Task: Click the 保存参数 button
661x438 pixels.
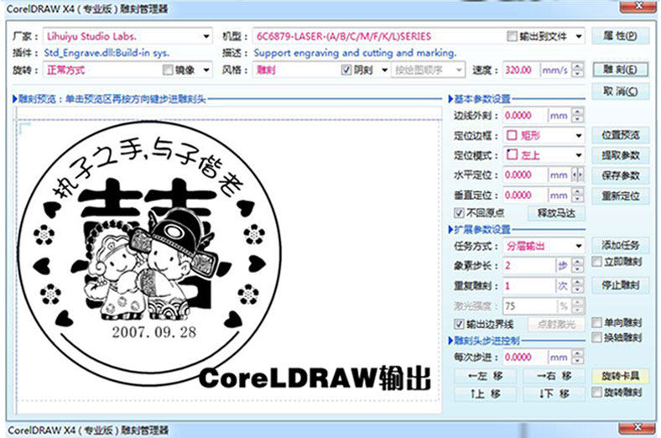Action: [620, 175]
